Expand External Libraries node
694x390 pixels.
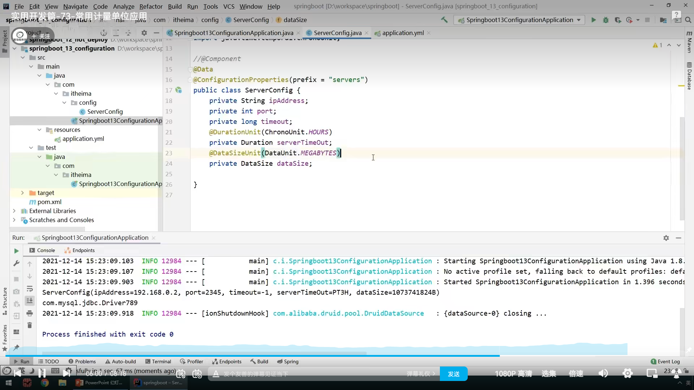(x=14, y=211)
